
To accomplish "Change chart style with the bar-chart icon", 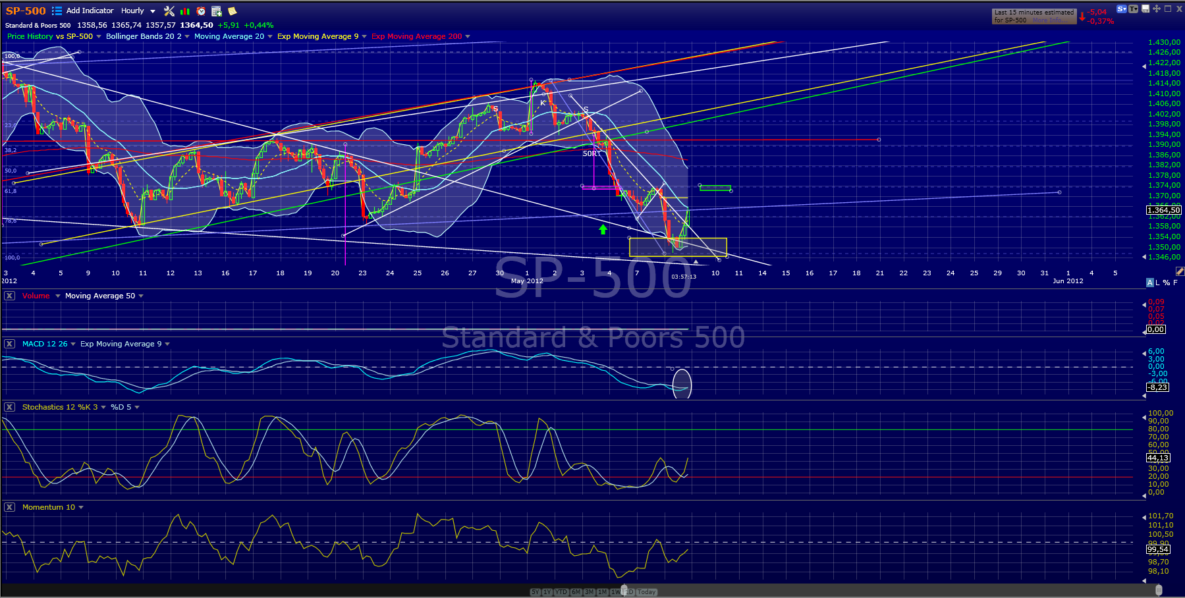I will pos(185,11).
